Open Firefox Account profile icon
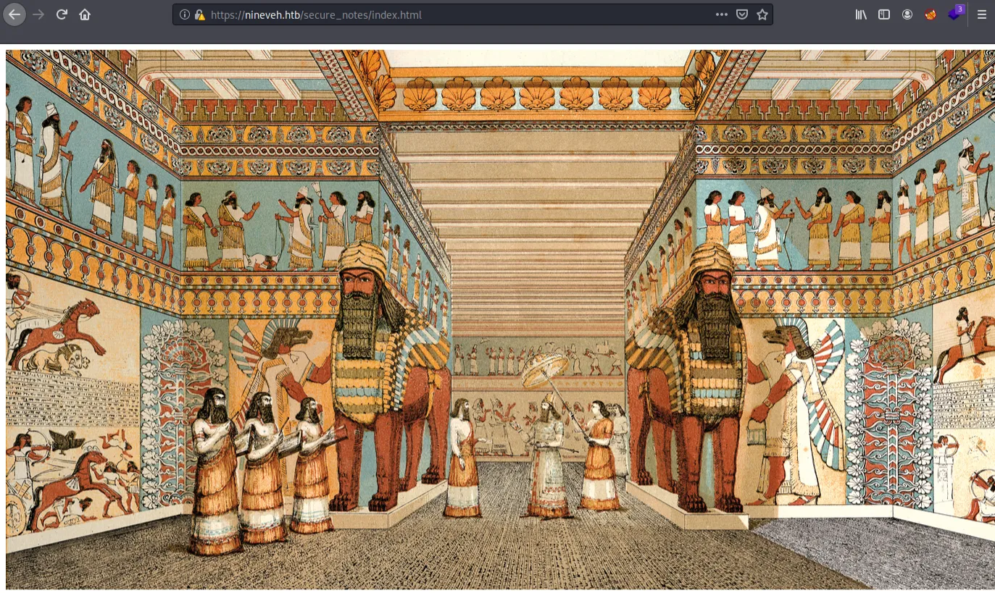Image resolution: width=995 pixels, height=593 pixels. click(907, 14)
